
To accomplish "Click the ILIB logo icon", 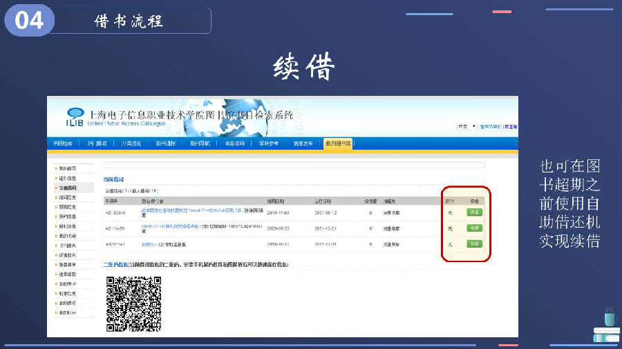I will point(75,117).
